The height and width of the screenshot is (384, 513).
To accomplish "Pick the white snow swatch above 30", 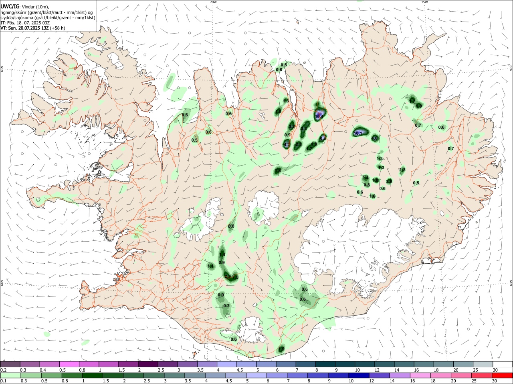I will tap(502, 364).
